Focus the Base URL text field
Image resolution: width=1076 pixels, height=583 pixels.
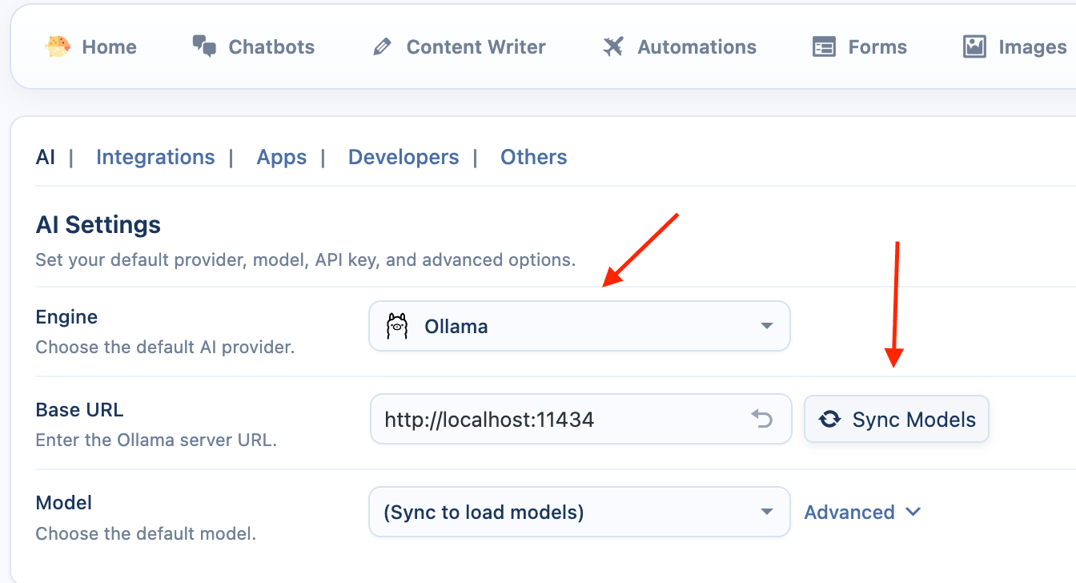560,419
